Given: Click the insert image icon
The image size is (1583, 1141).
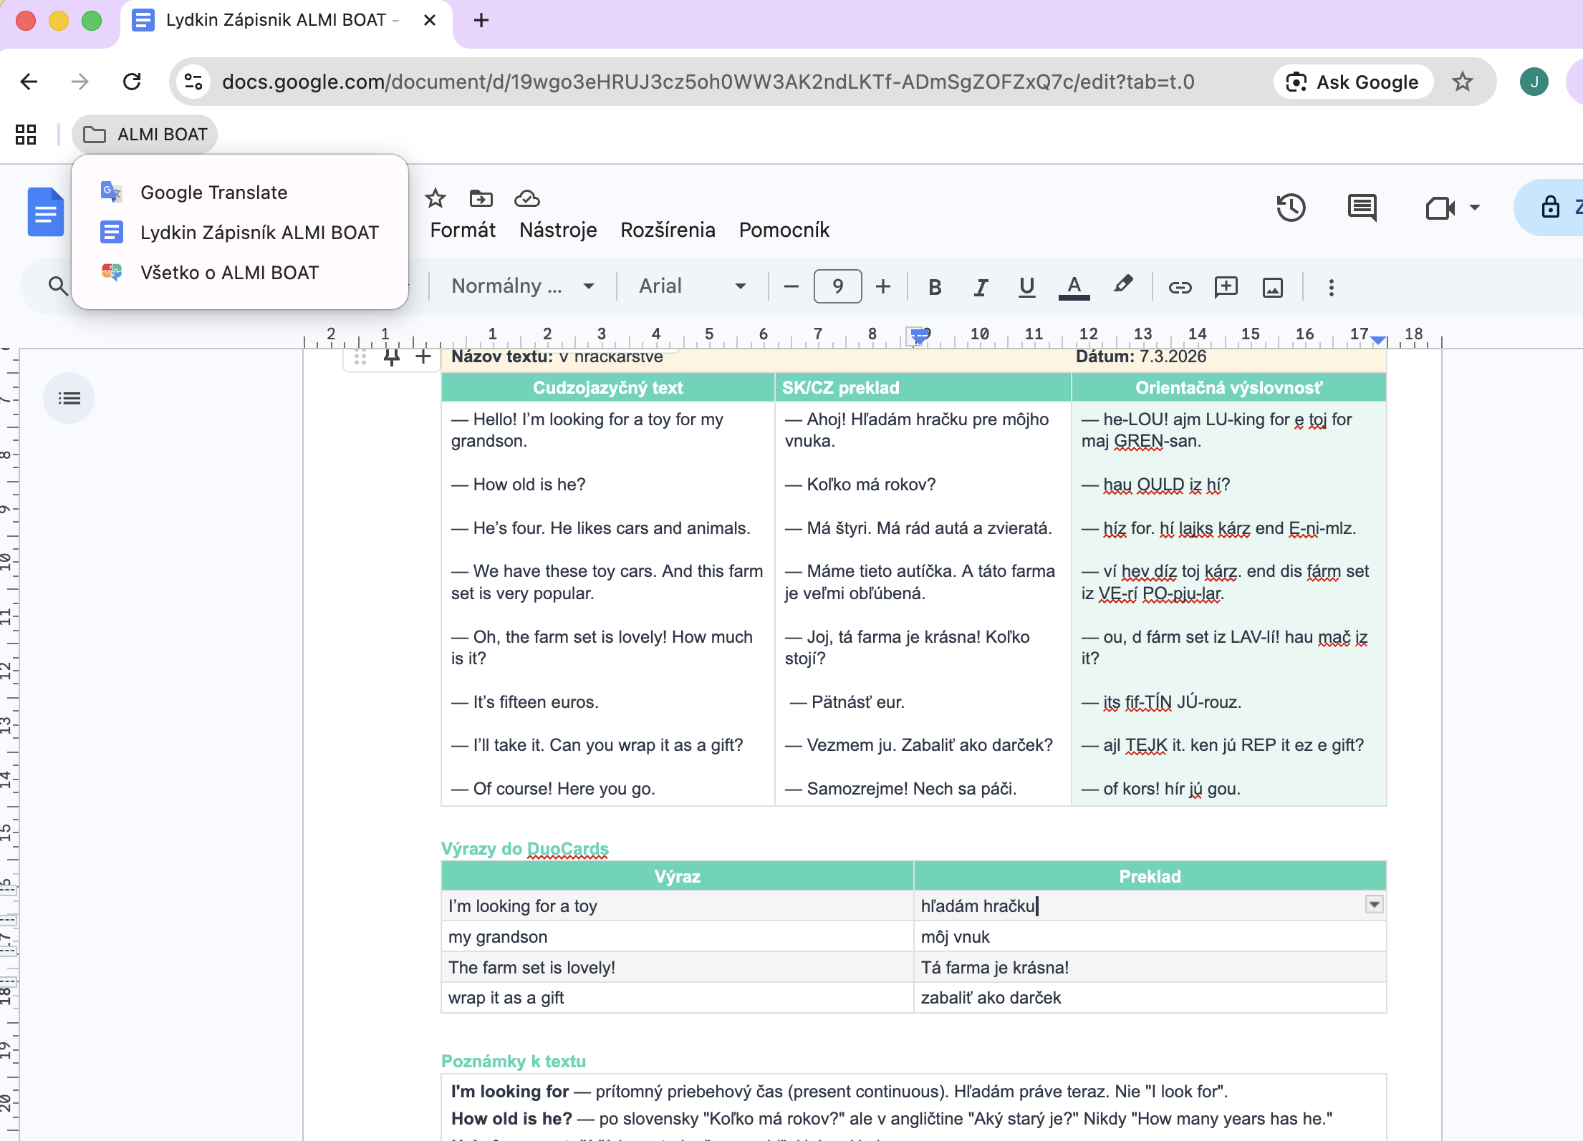Looking at the screenshot, I should tap(1272, 287).
